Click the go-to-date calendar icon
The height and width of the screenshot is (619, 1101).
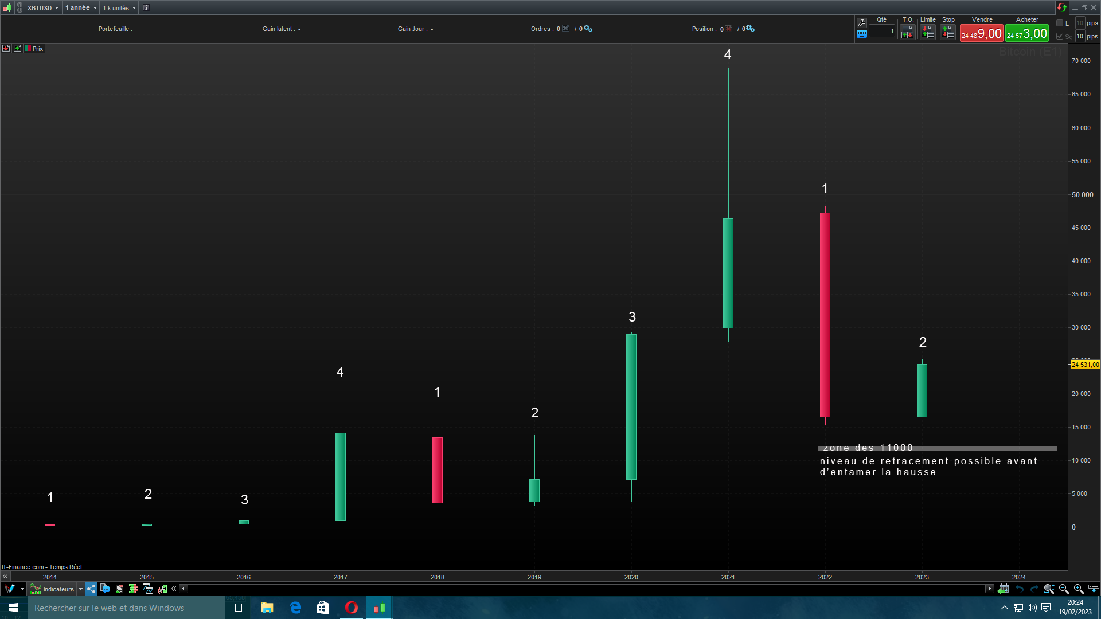[x=1003, y=589]
